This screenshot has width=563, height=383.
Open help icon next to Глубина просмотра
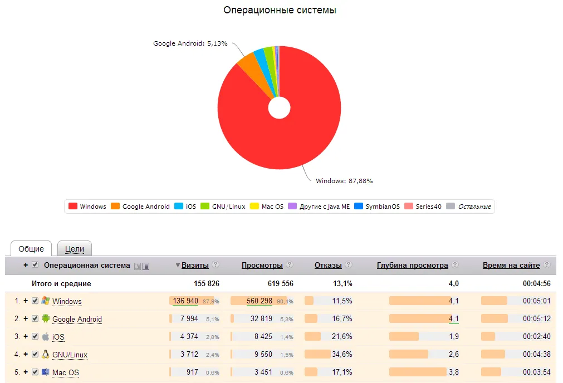455,265
